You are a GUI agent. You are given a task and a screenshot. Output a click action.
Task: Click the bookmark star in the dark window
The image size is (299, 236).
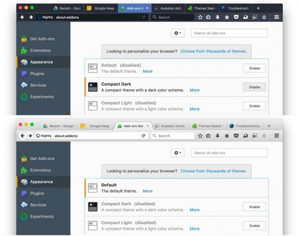tap(200, 17)
